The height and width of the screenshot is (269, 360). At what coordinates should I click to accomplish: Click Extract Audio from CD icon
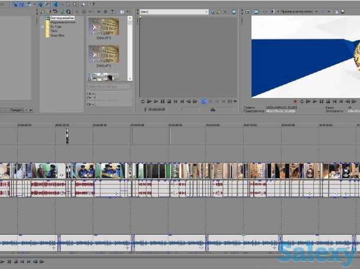click(55, 11)
